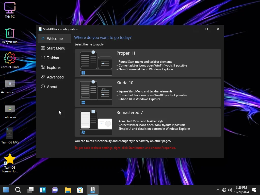Image resolution: width=260 pixels, height=195 pixels.
Task: Open Widgets from taskbar
Action: click(43, 190)
